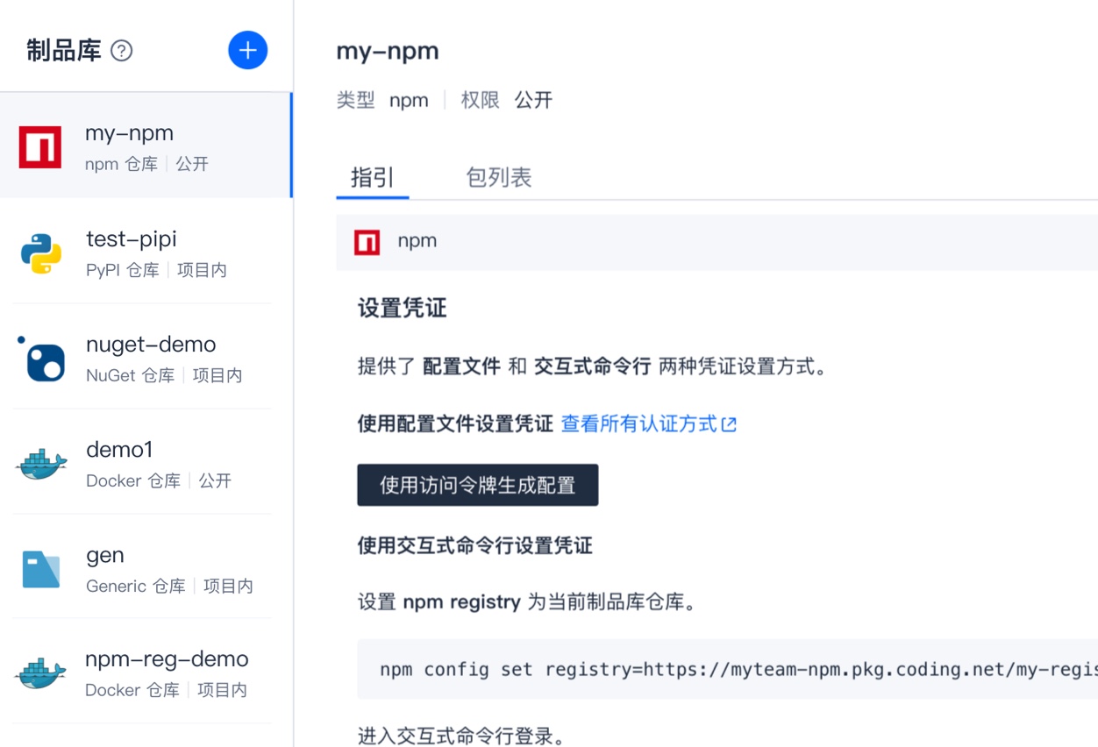Click the blue plus button to add repository
1098x747 pixels.
tap(247, 50)
